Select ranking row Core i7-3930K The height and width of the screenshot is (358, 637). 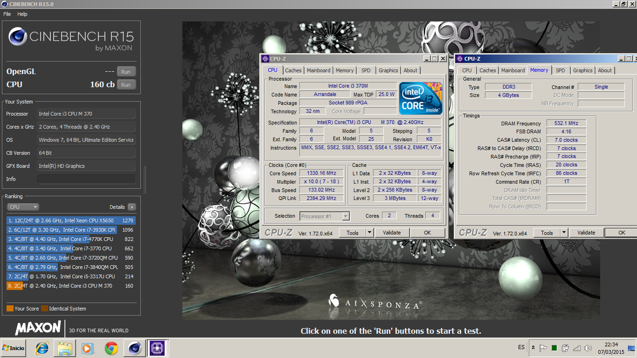click(71, 230)
